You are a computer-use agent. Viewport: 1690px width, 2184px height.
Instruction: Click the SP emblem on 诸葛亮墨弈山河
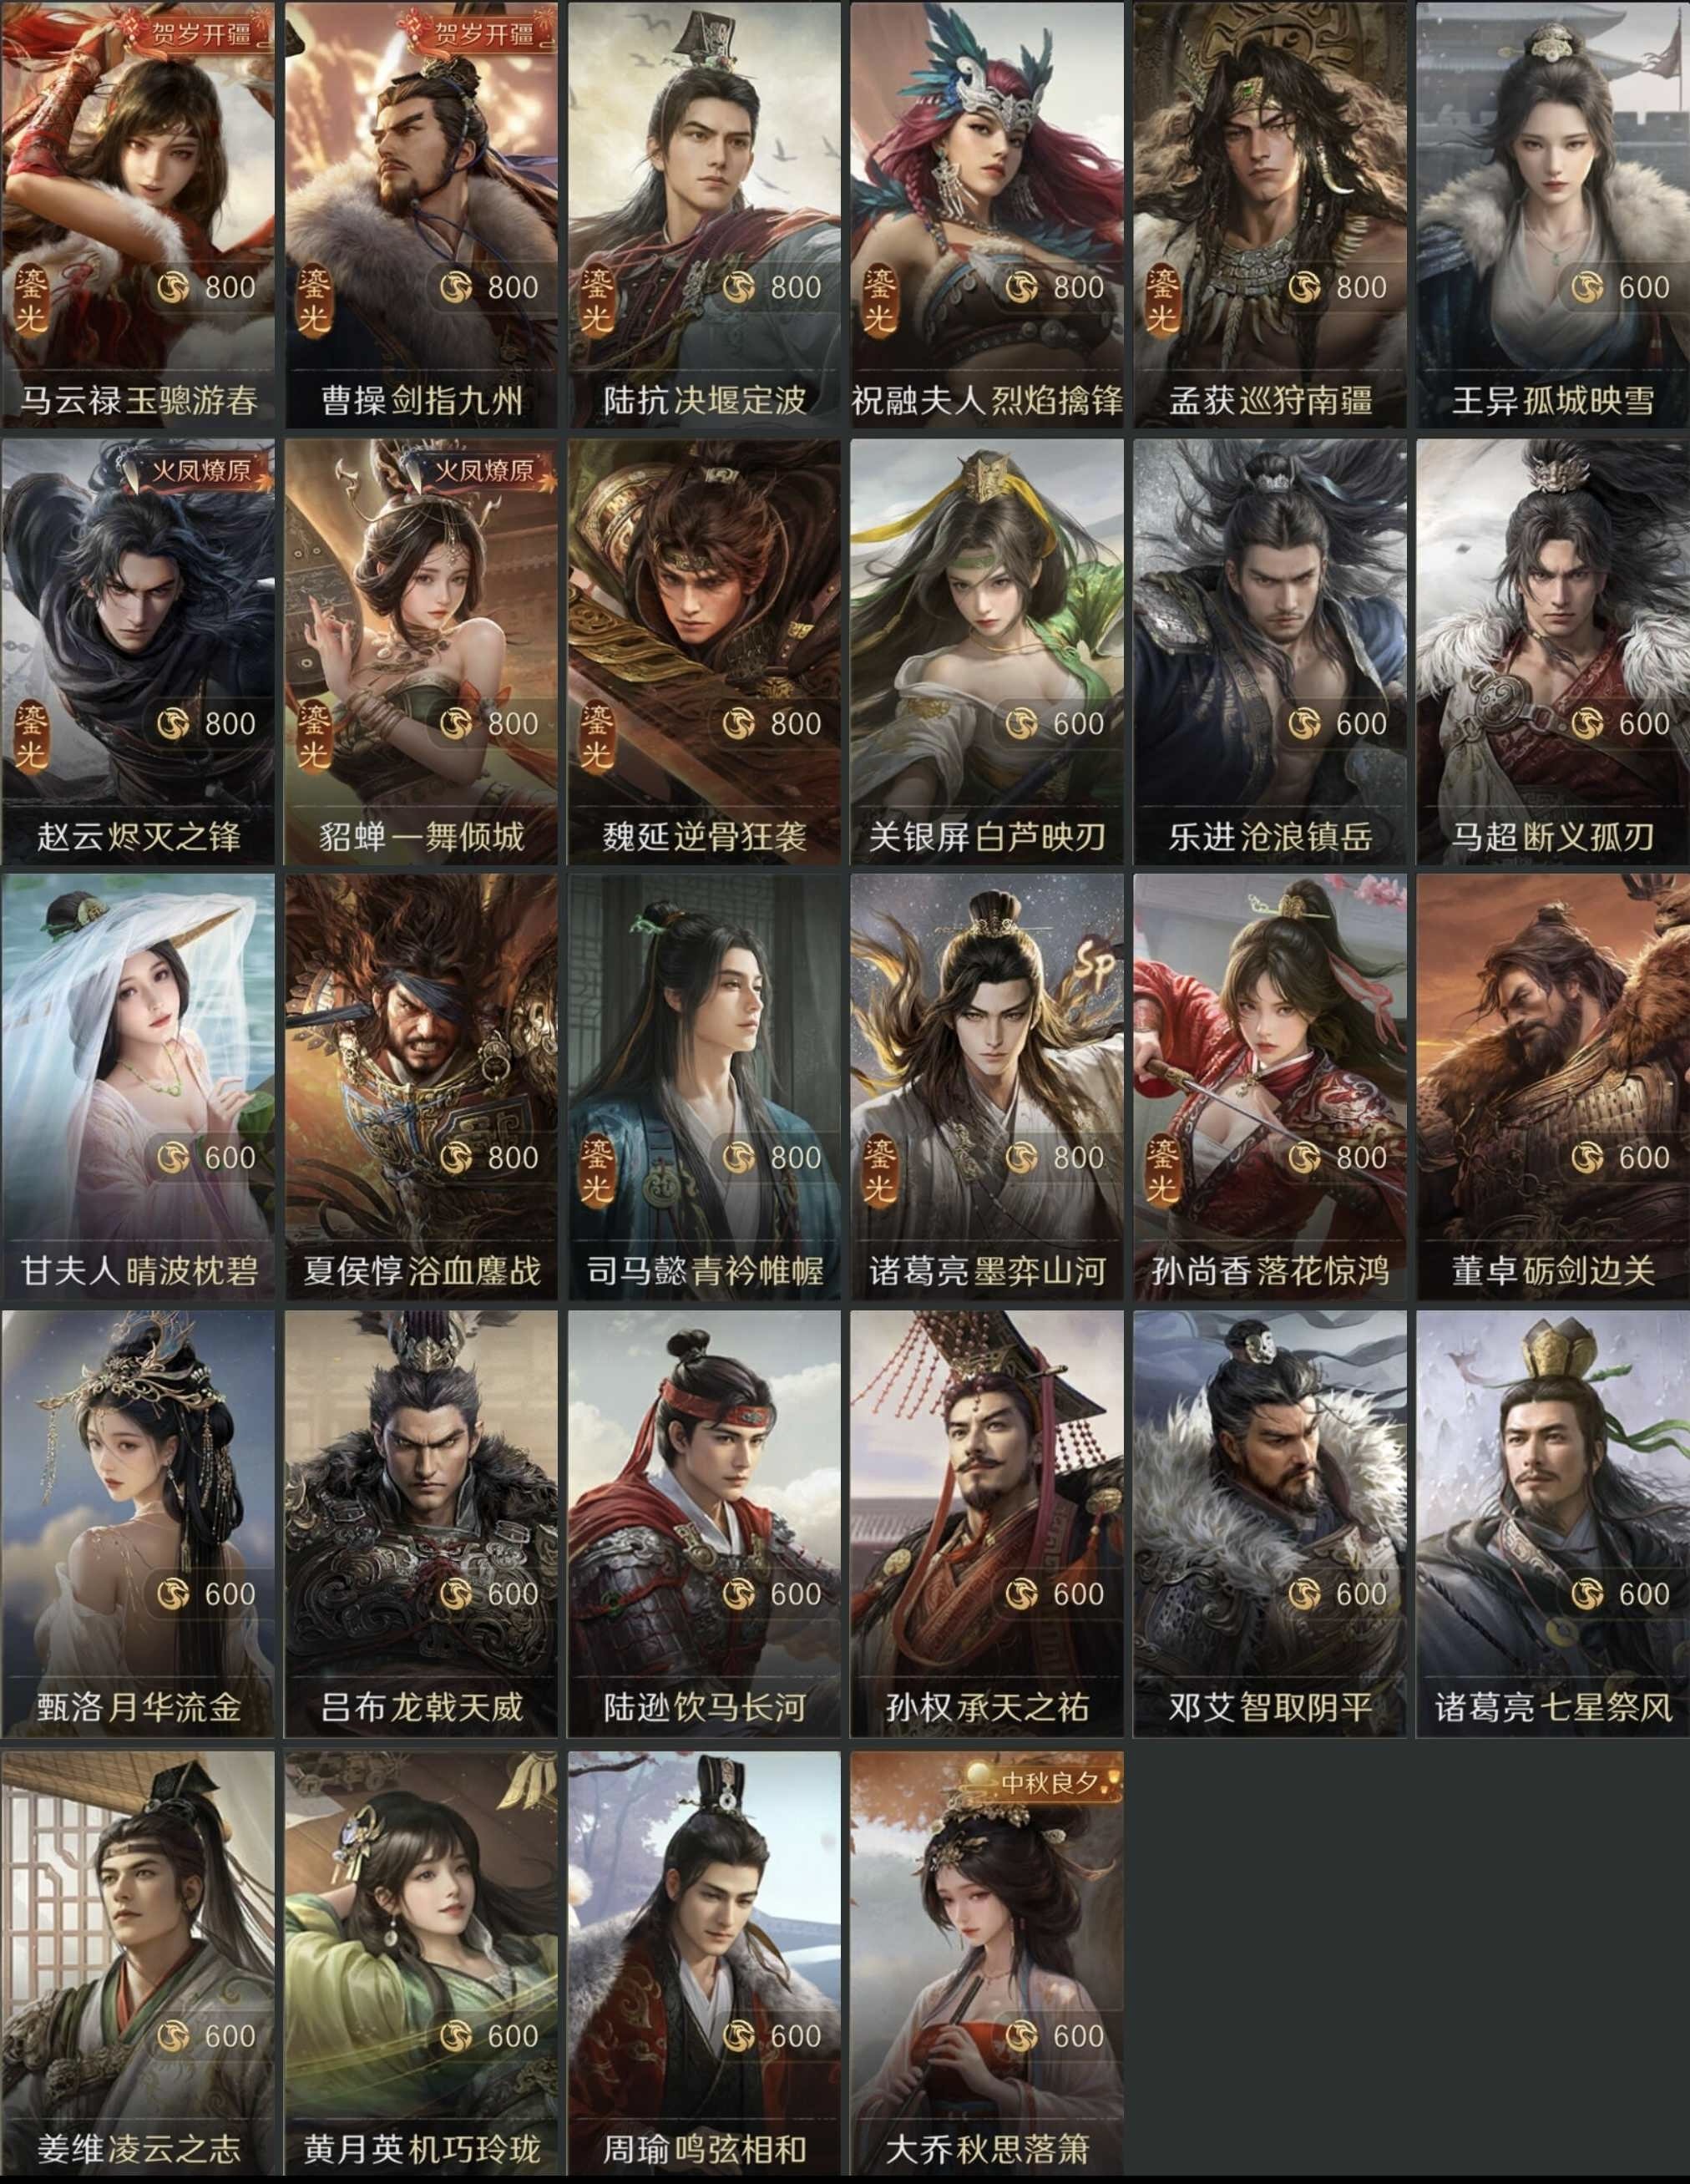pos(1094,966)
